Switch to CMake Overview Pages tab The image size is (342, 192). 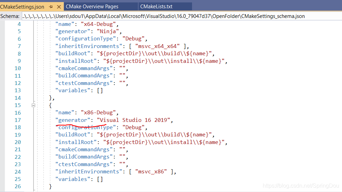click(x=92, y=7)
